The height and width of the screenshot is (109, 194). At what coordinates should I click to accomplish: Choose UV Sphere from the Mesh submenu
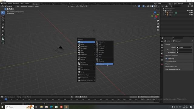[x=104, y=48]
